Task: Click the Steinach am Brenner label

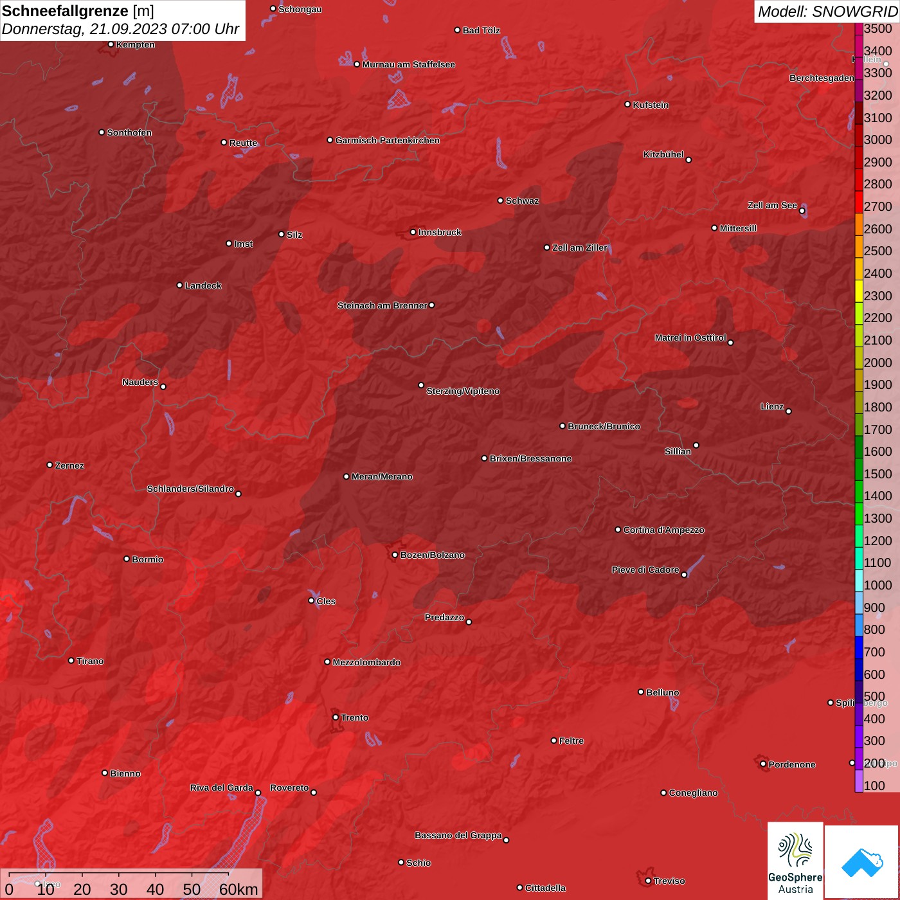Action: (382, 305)
